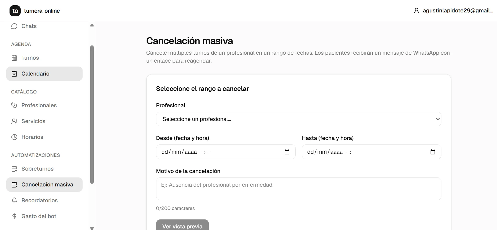Screen dimensions: 497x230
Task: Click the Motivo de la cancelación textarea
Action: (299, 189)
